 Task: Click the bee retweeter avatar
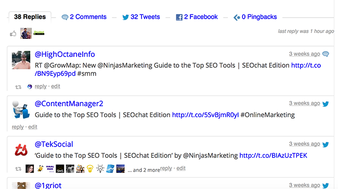[40, 169]
